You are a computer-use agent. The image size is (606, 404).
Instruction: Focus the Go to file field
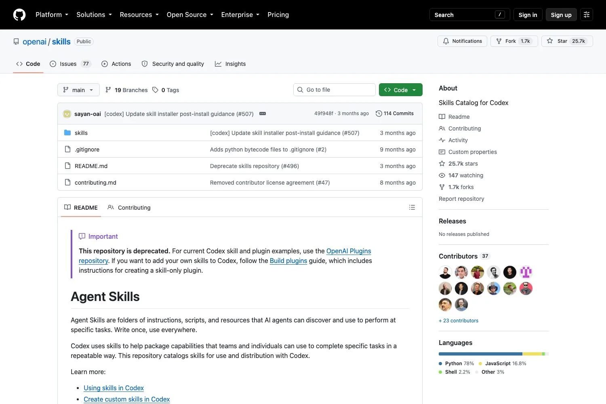click(x=335, y=90)
